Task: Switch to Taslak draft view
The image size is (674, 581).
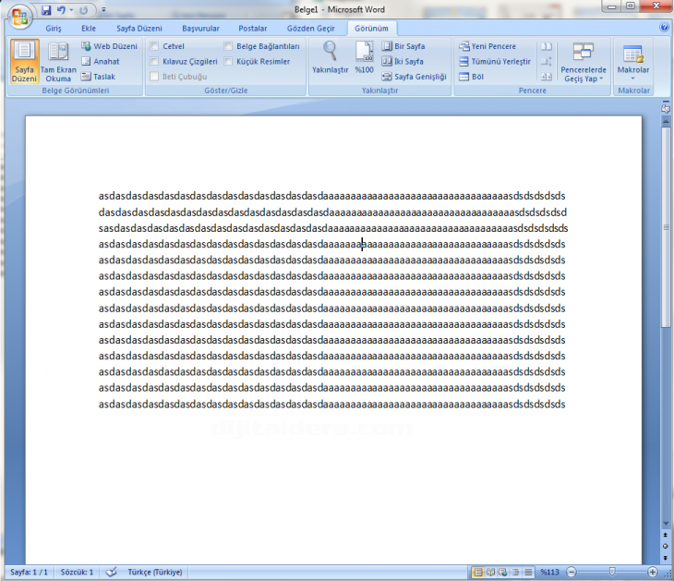Action: [99, 77]
